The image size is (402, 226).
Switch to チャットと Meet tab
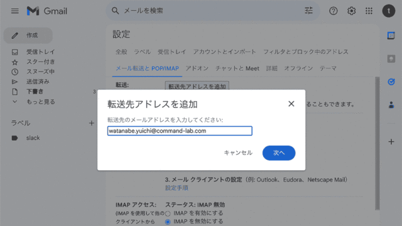237,68
